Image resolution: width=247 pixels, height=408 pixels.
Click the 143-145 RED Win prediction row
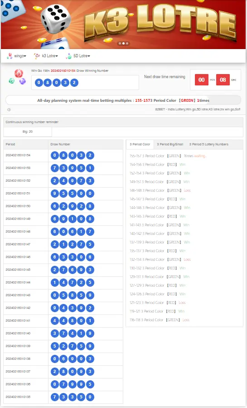click(158, 216)
